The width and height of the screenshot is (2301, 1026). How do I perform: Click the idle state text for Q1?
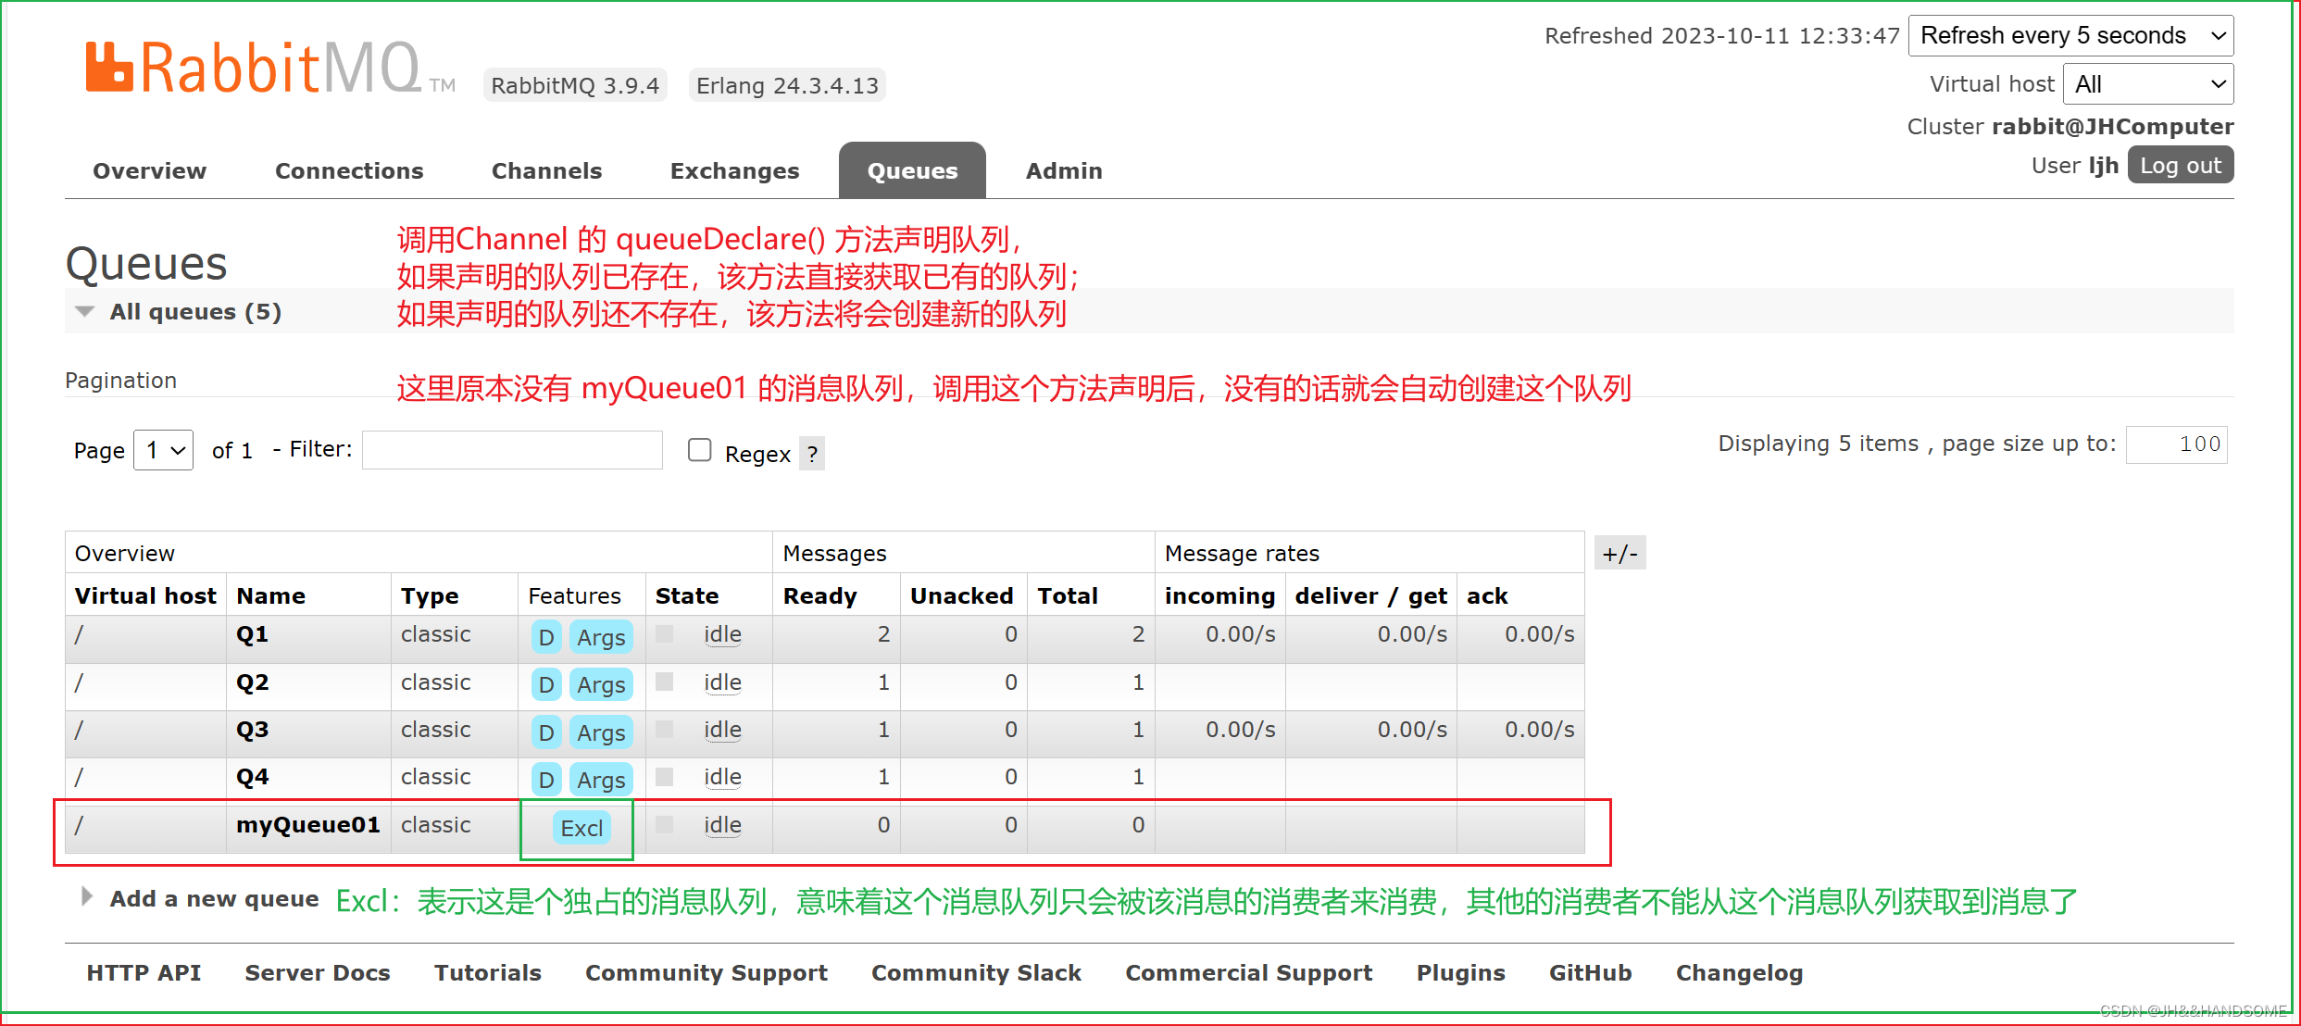(722, 634)
